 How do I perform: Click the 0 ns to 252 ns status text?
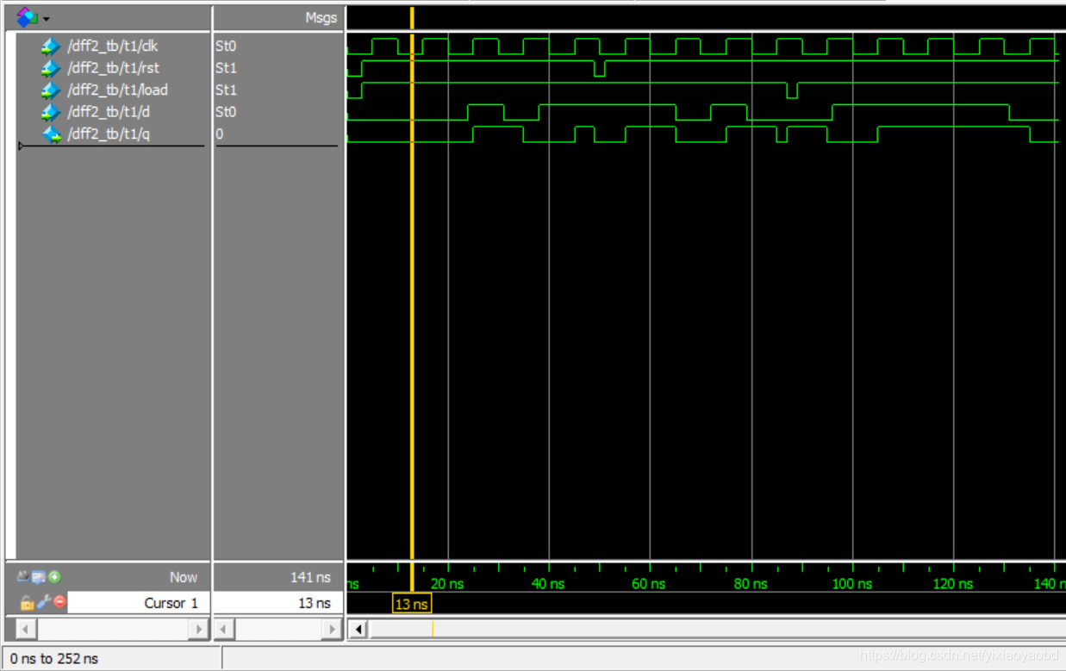(x=54, y=659)
